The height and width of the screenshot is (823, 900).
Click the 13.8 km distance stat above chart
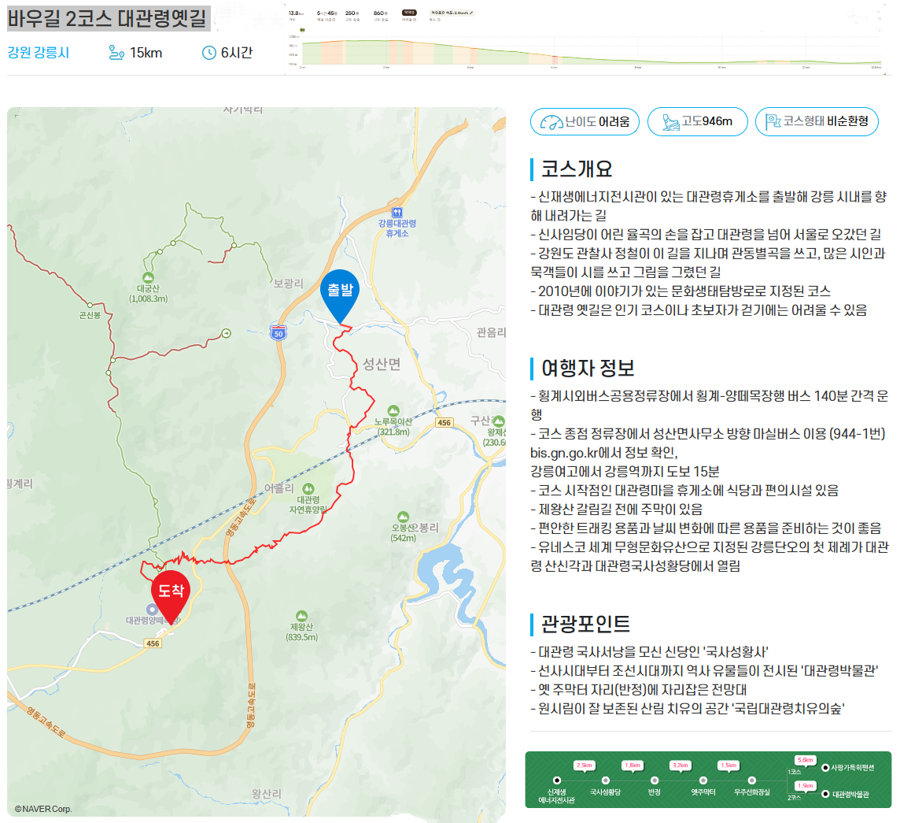pyautogui.click(x=296, y=14)
